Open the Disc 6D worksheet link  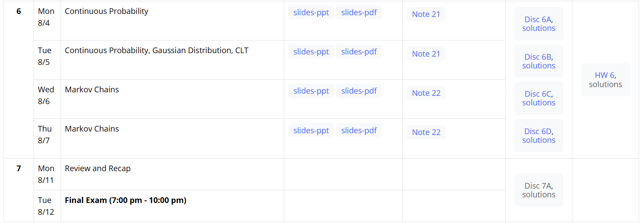click(x=538, y=132)
